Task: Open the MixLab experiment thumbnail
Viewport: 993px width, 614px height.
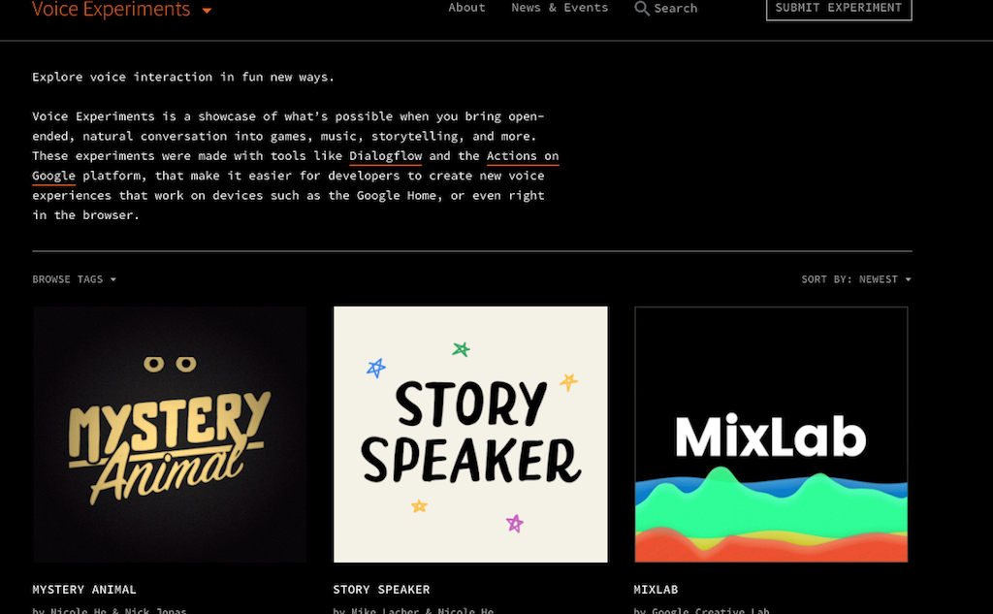Action: pos(771,435)
